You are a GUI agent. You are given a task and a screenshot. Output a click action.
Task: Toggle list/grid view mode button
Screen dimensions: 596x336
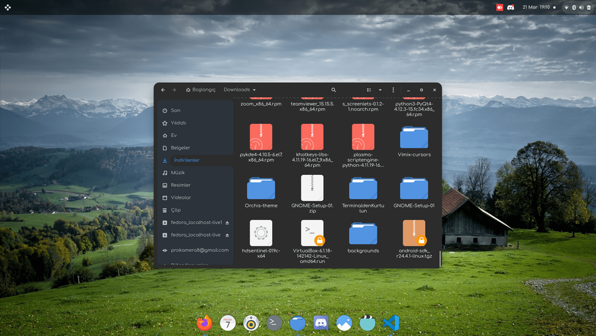[x=369, y=90]
